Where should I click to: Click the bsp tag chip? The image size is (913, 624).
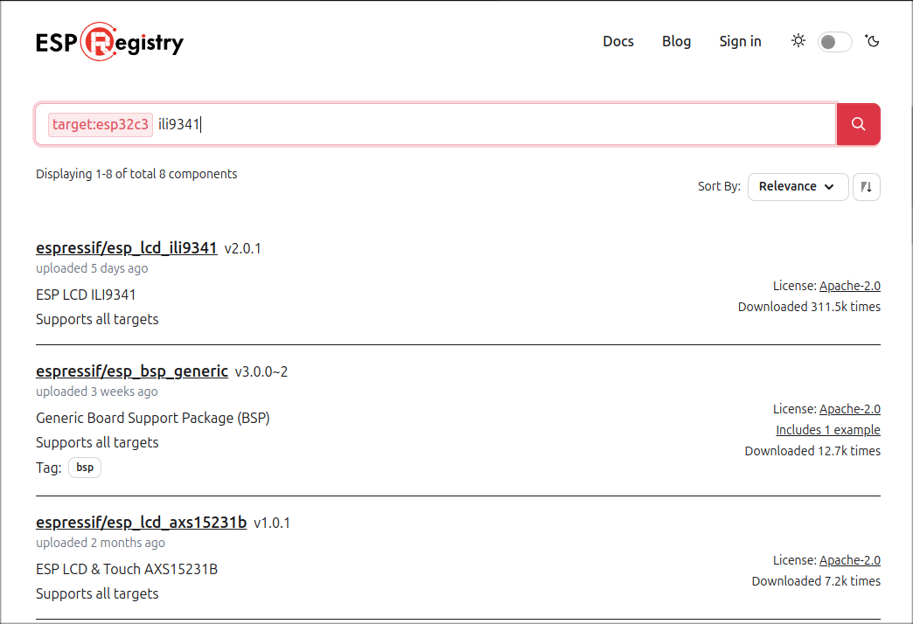pos(84,467)
